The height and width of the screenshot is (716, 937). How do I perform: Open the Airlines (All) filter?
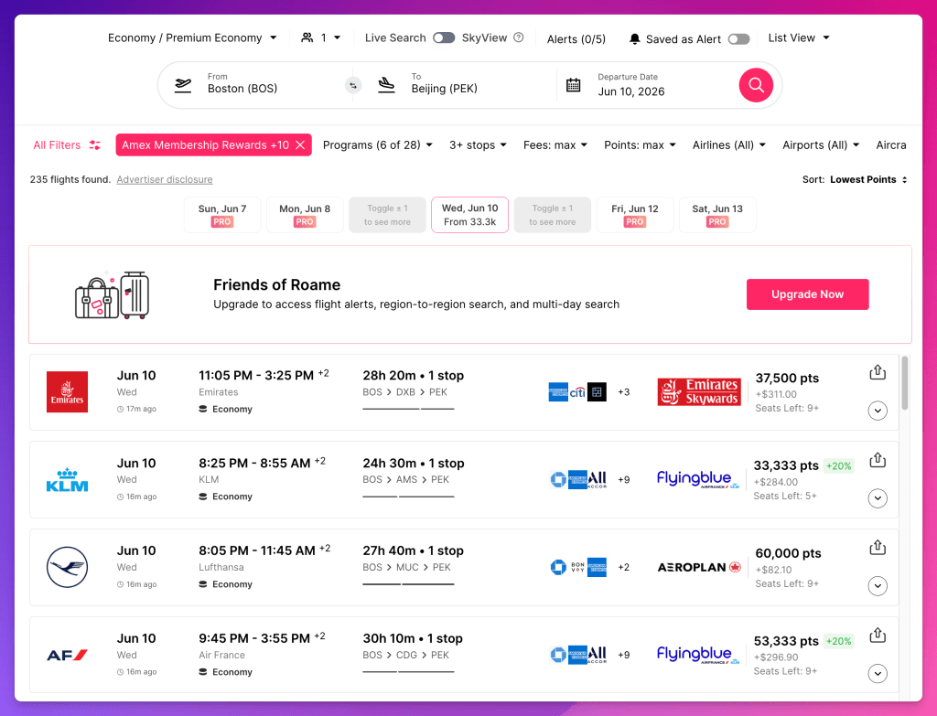tap(729, 145)
